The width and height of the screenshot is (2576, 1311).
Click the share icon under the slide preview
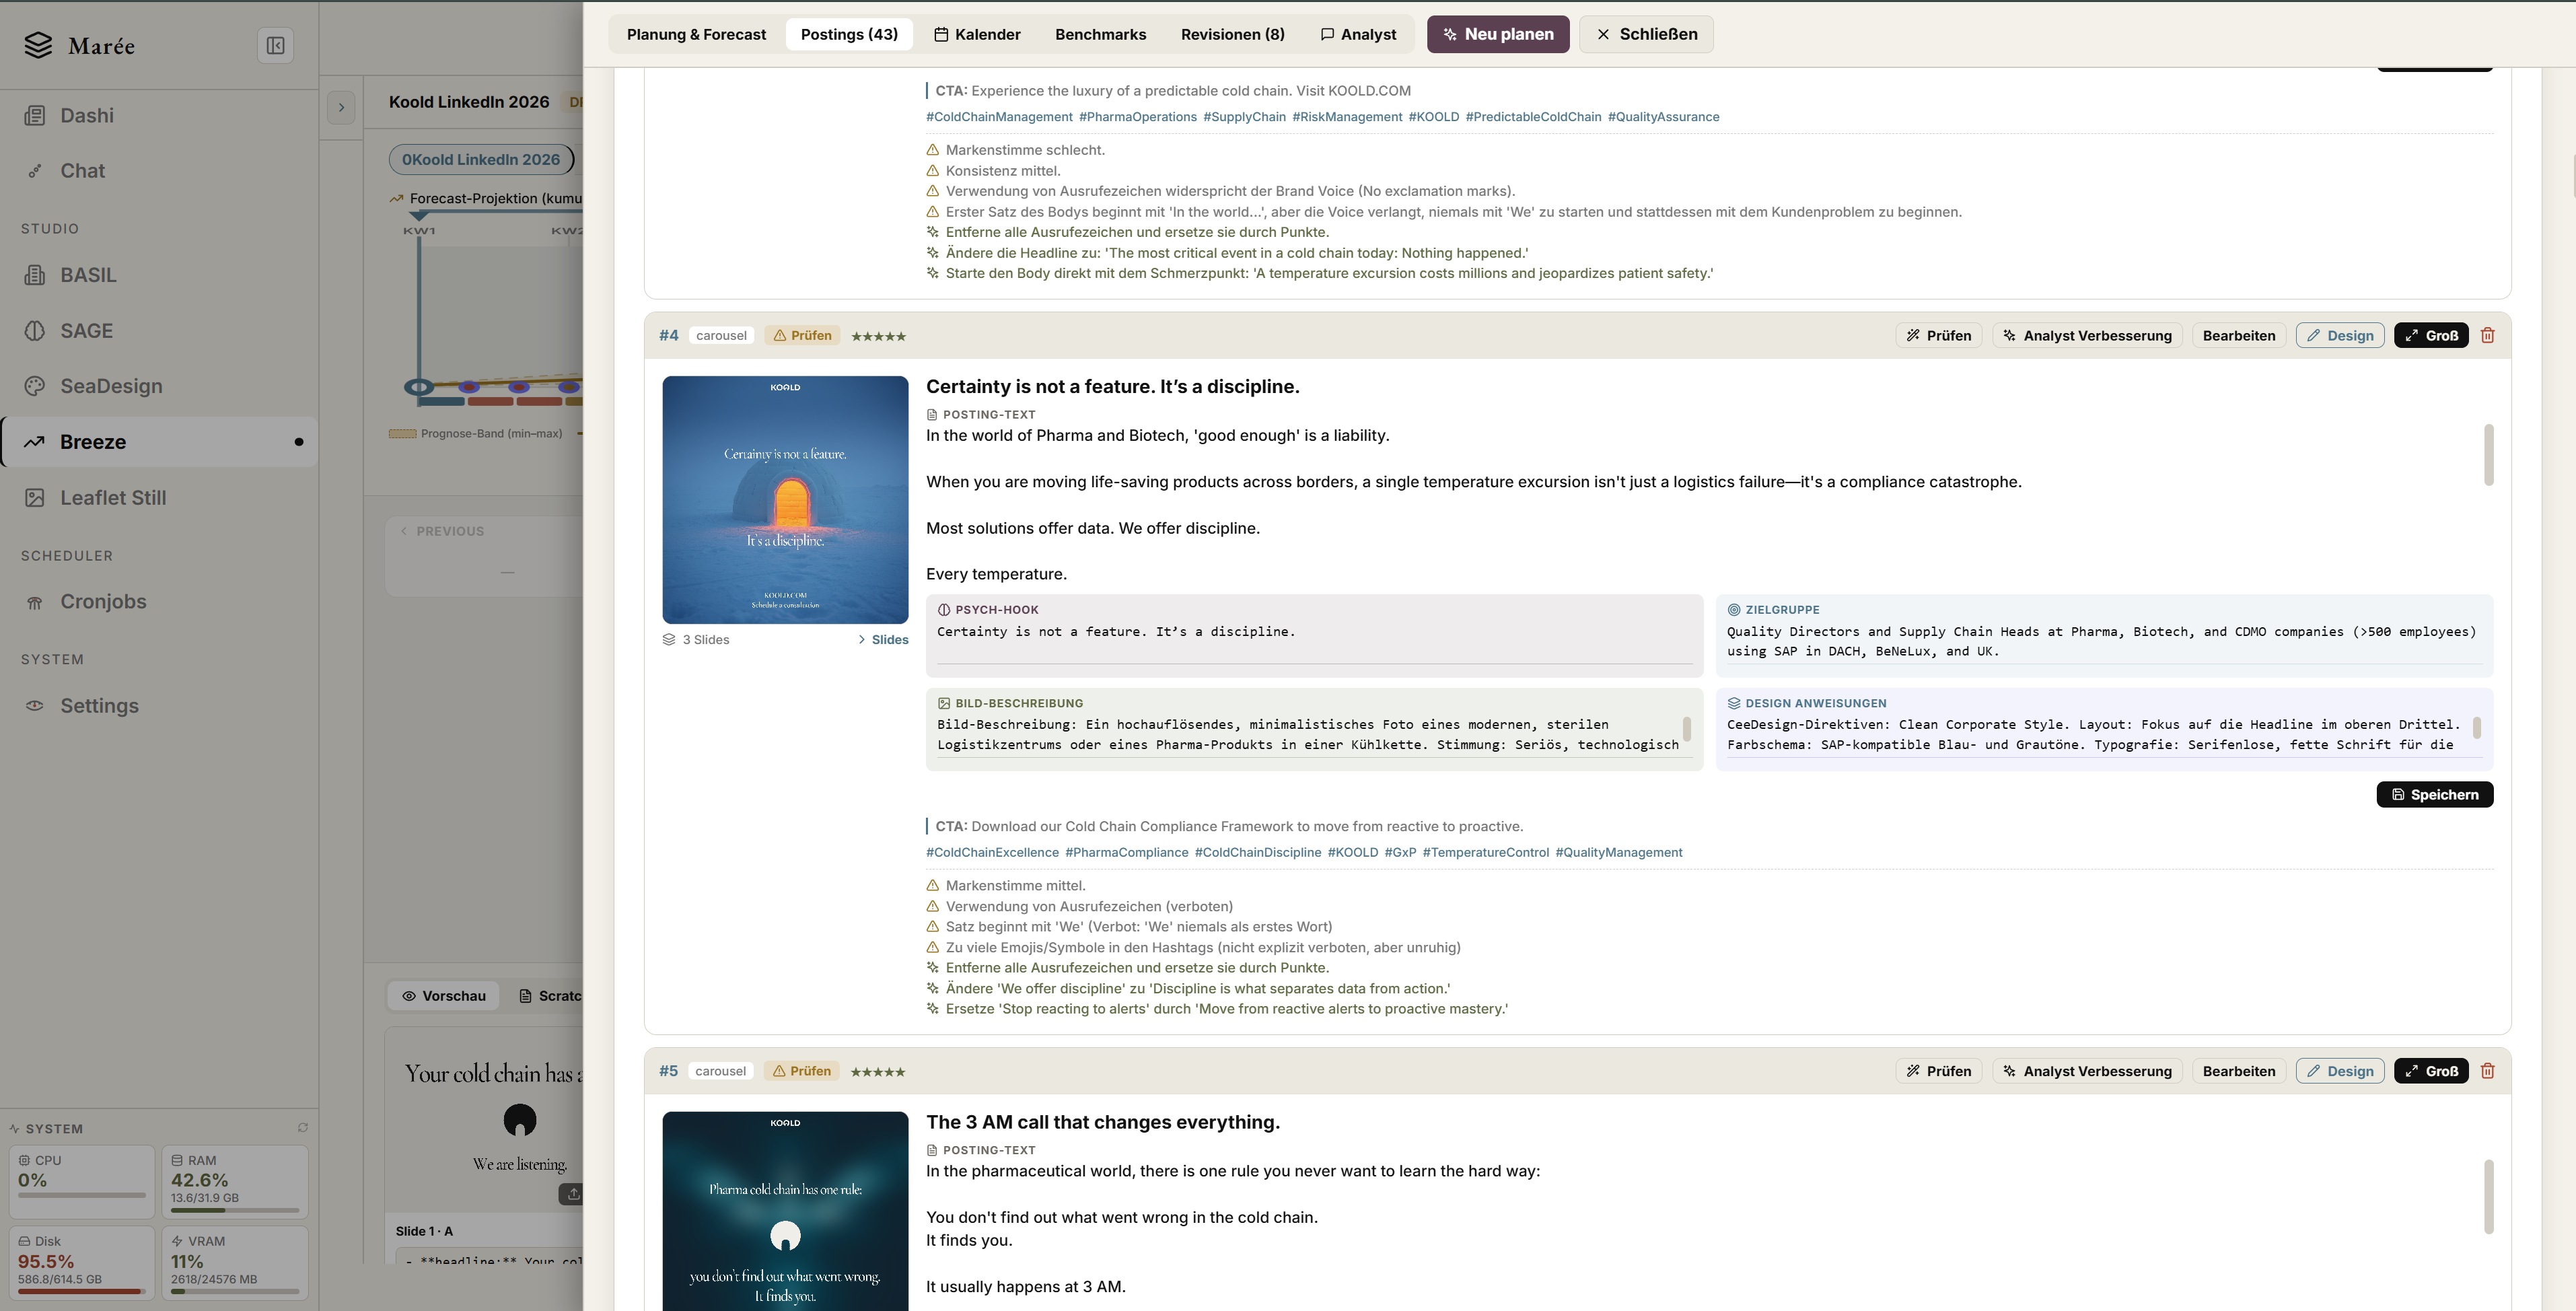573,1194
